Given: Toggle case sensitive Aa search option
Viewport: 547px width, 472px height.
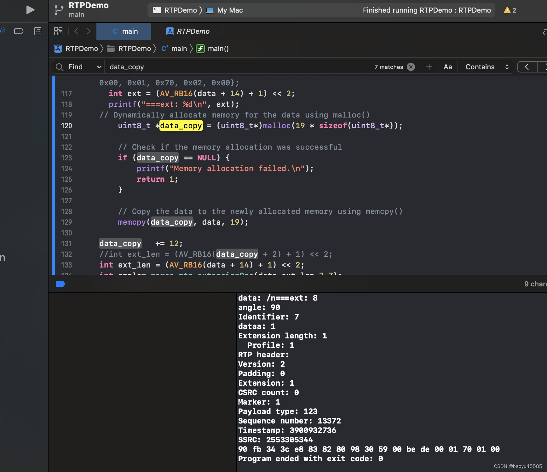Looking at the screenshot, I should (x=448, y=67).
